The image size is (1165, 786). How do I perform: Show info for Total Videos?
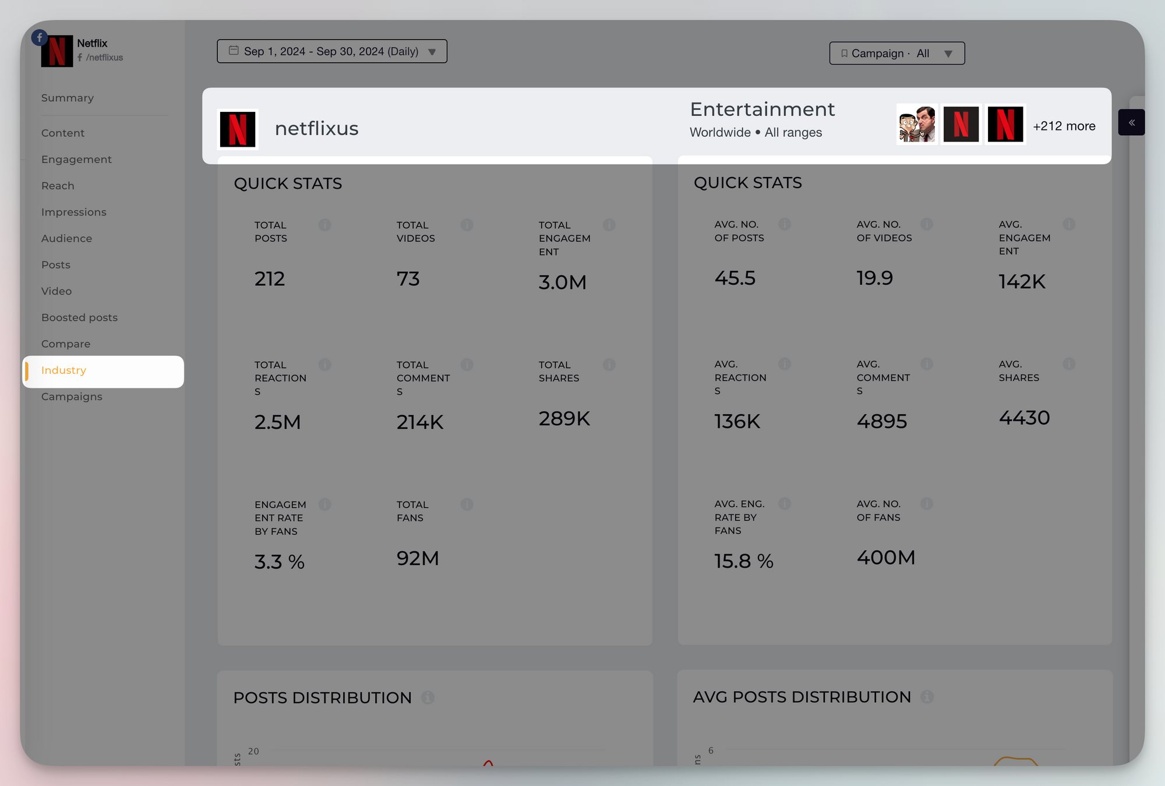tap(467, 225)
